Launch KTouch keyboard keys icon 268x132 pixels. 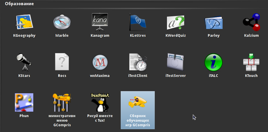click(251, 62)
